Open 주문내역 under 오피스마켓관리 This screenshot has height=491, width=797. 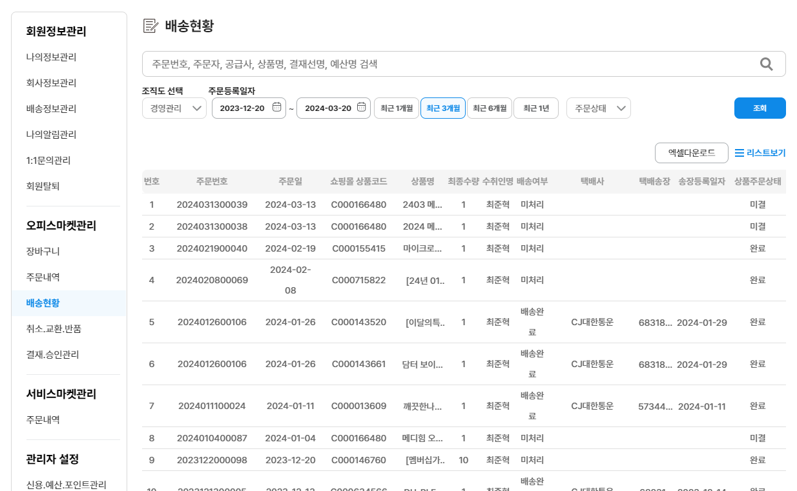tap(43, 277)
